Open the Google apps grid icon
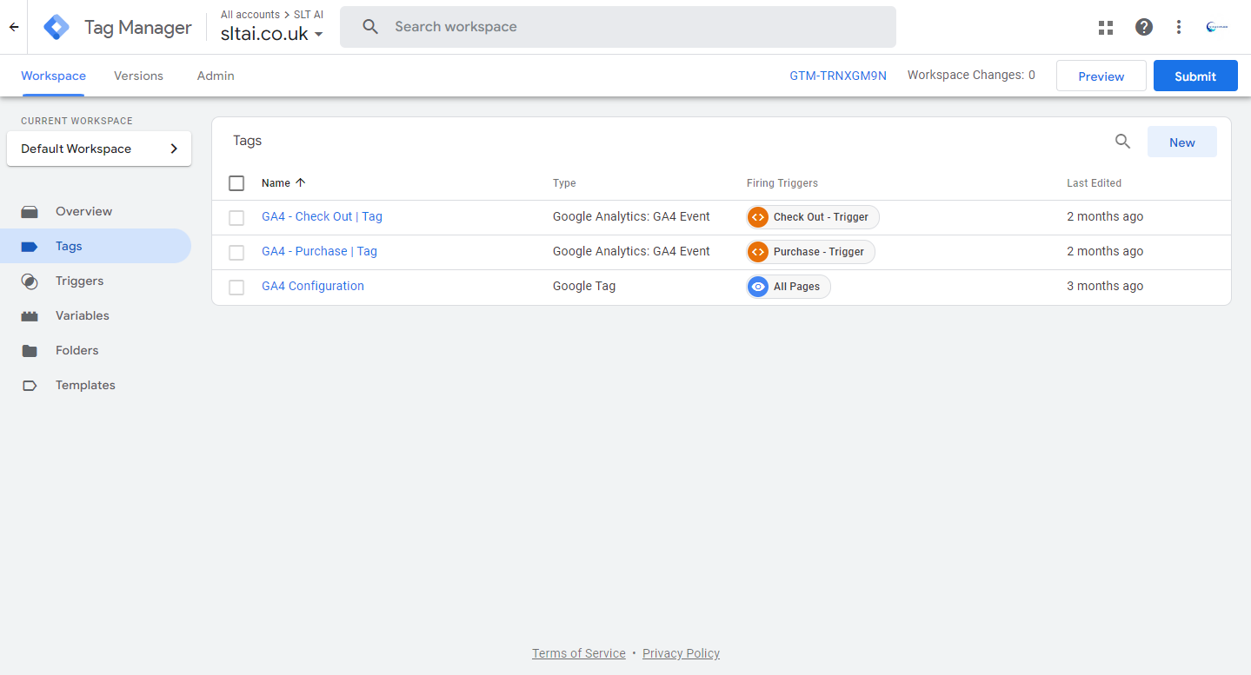Viewport: 1251px width, 675px height. 1106,27
